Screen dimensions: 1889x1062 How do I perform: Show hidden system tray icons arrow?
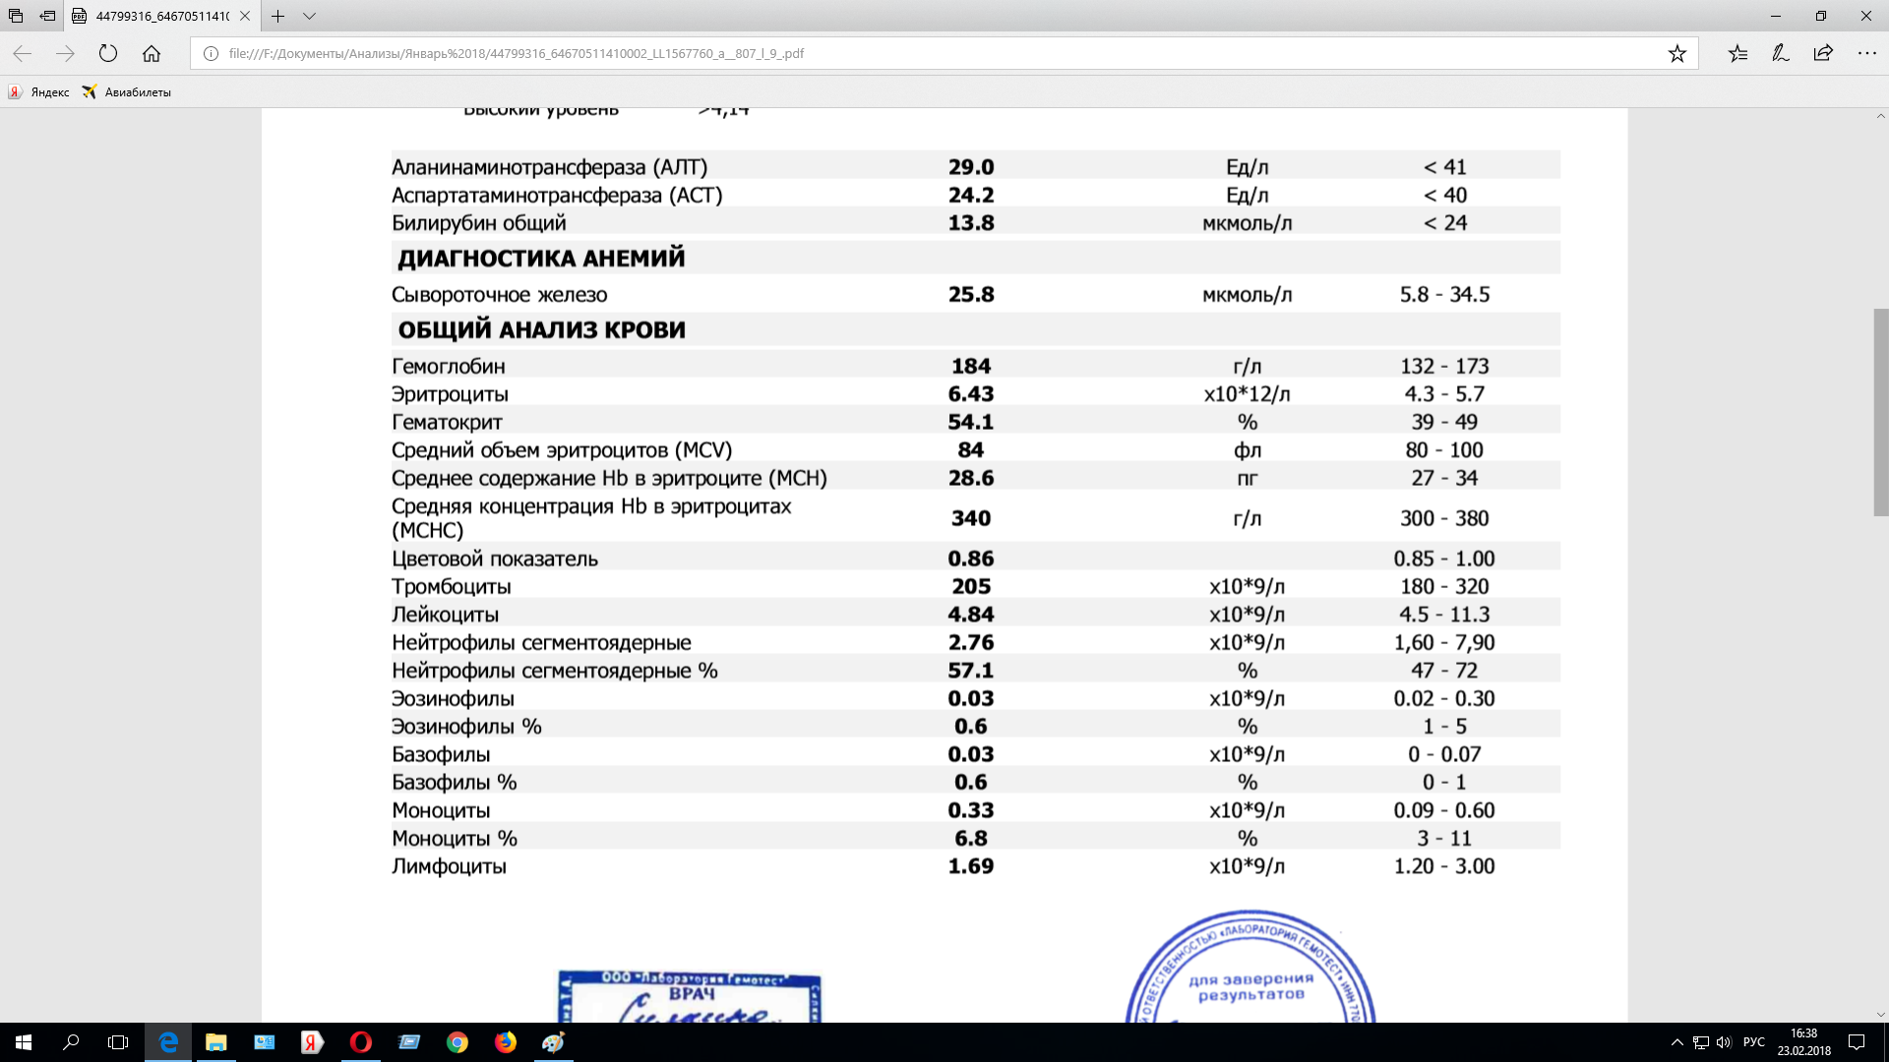pos(1676,1042)
